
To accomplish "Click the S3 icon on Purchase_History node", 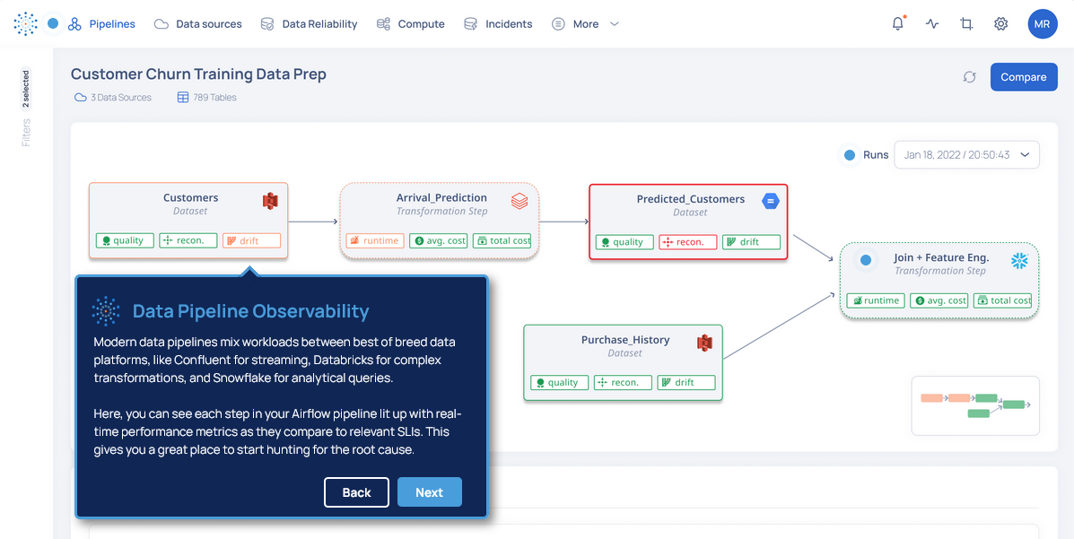I will click(705, 343).
